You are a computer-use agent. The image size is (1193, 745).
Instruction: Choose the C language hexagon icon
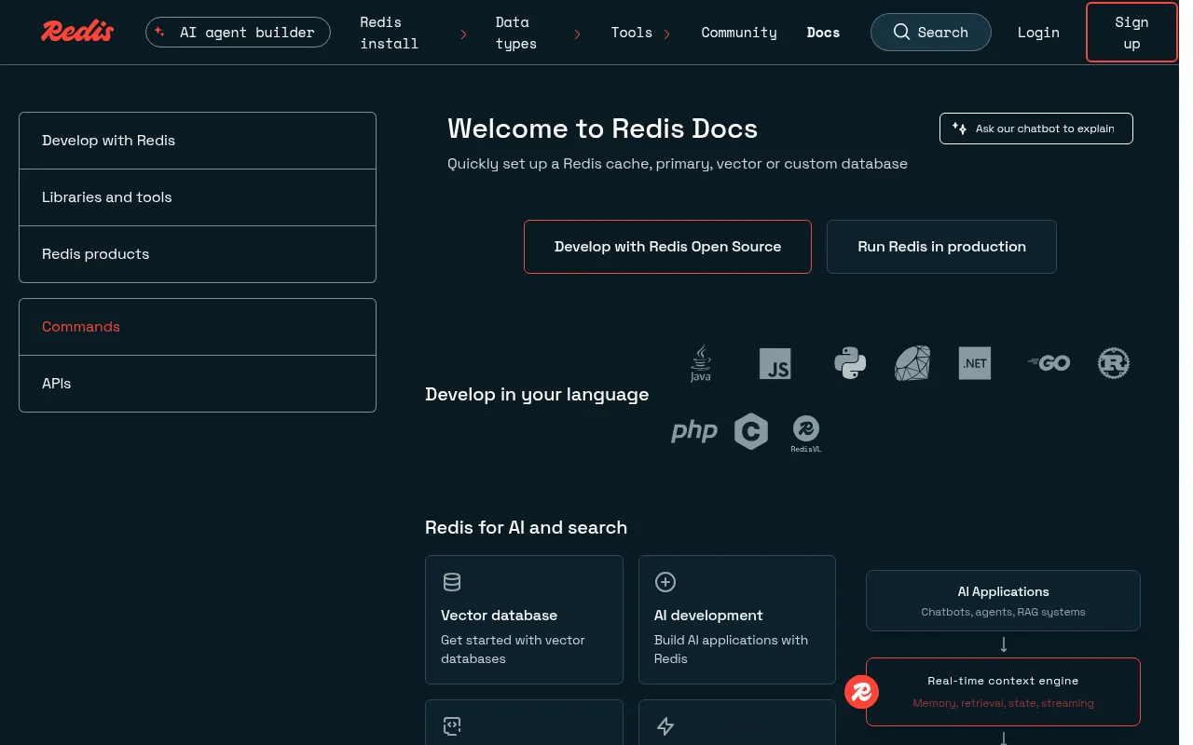pyautogui.click(x=751, y=431)
